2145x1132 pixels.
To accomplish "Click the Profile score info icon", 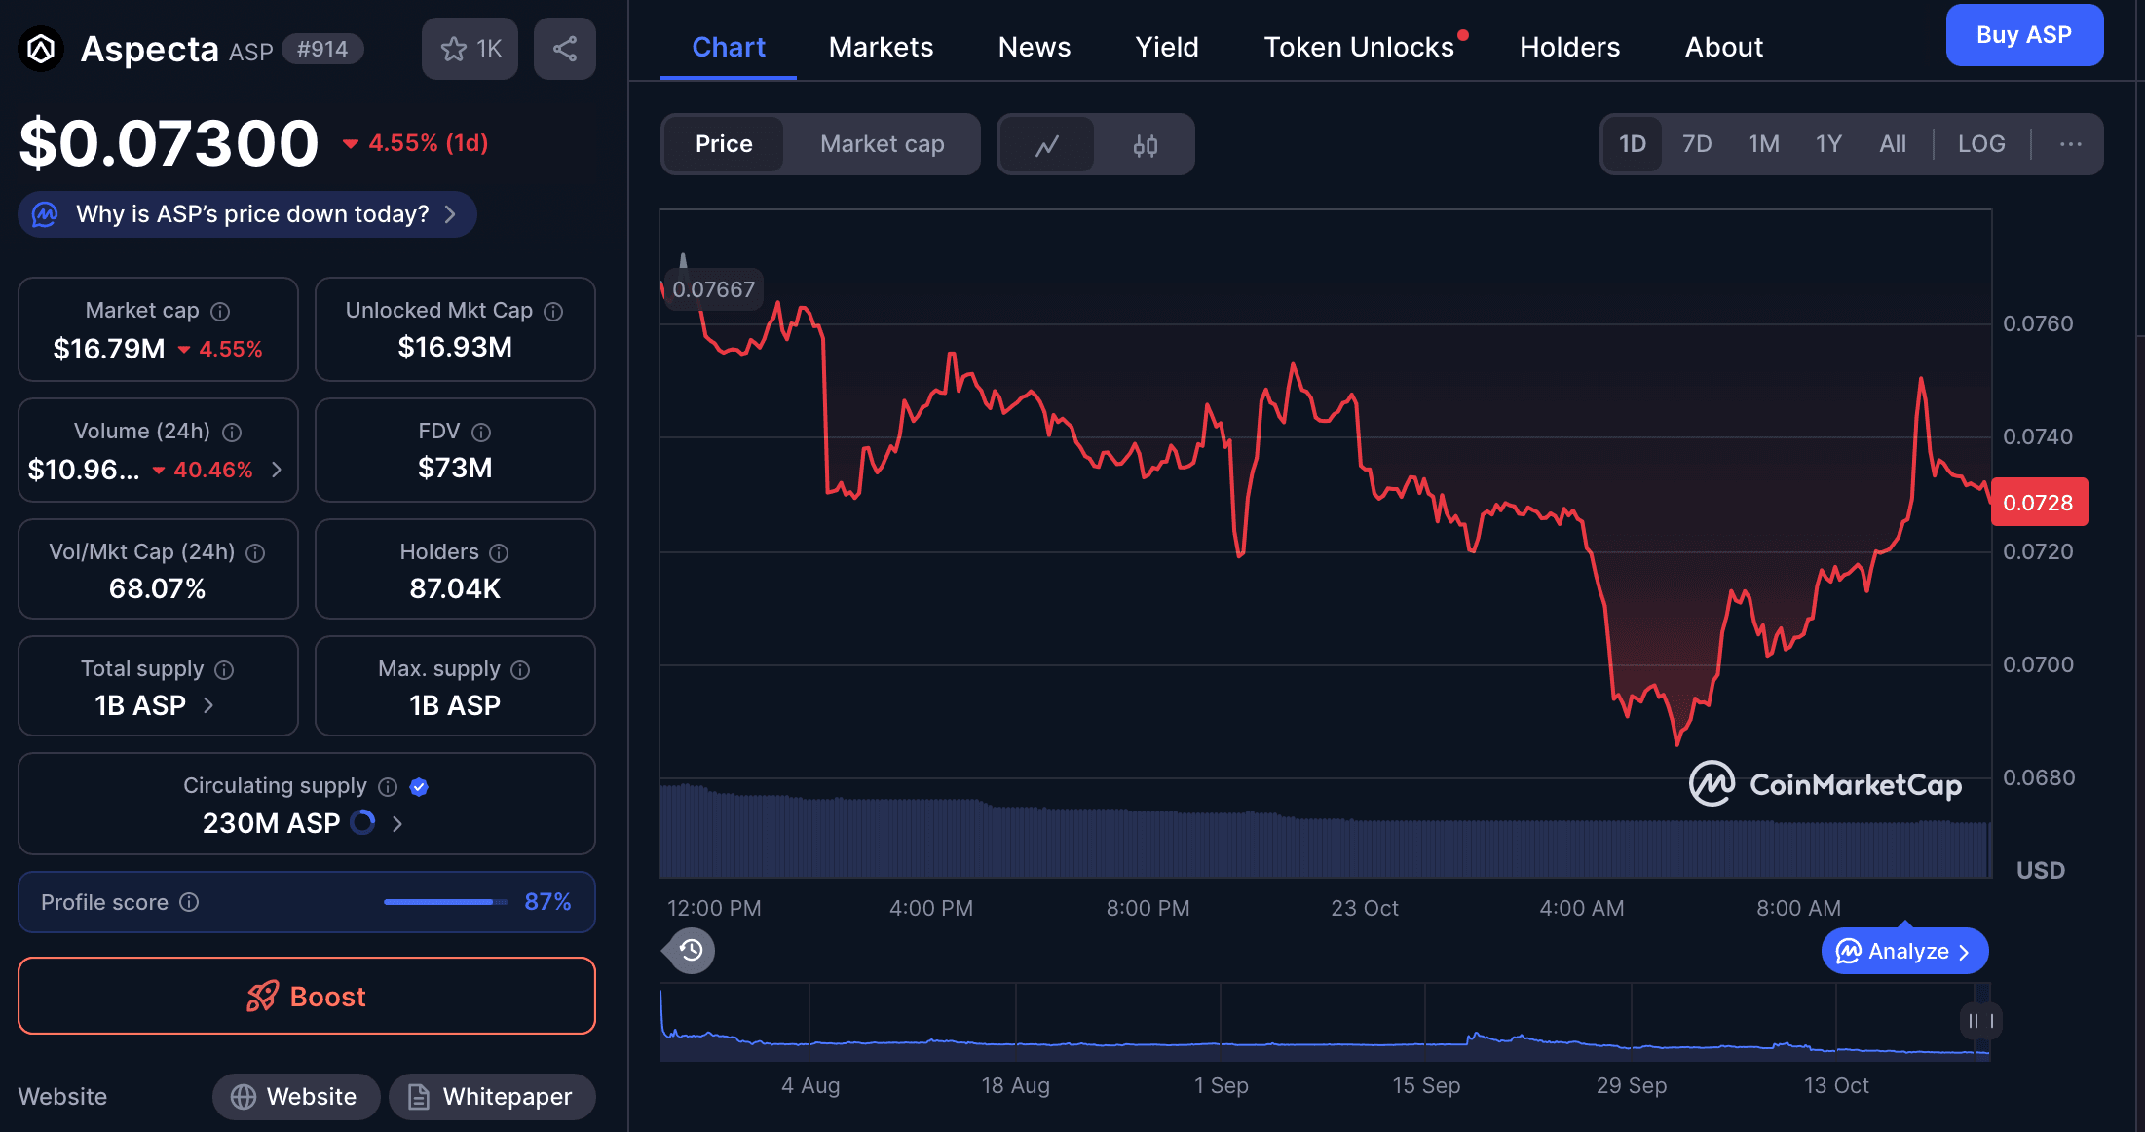I will [x=190, y=903].
